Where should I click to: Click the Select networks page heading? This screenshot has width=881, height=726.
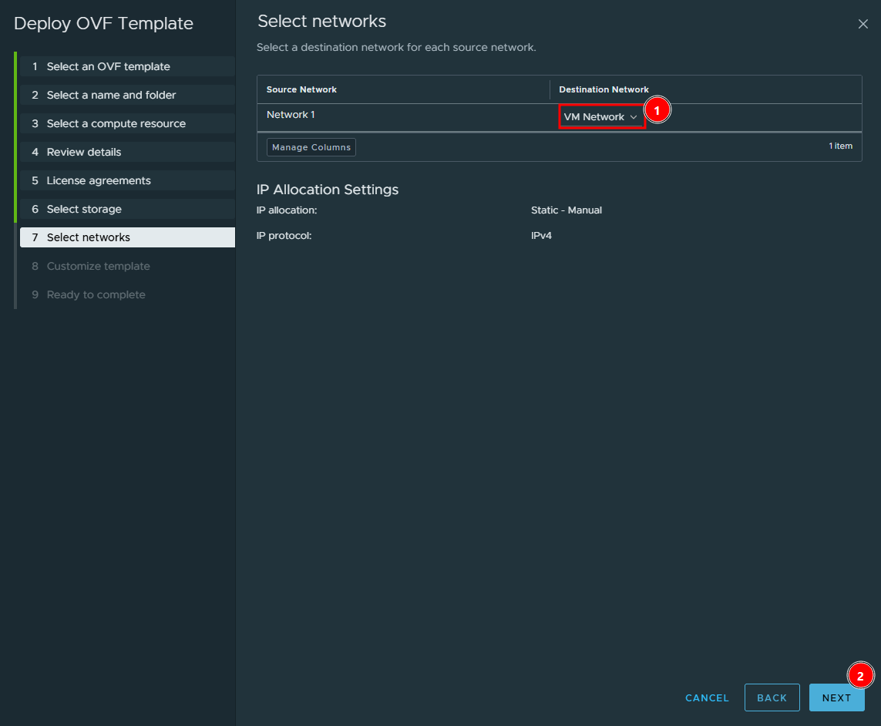click(322, 22)
